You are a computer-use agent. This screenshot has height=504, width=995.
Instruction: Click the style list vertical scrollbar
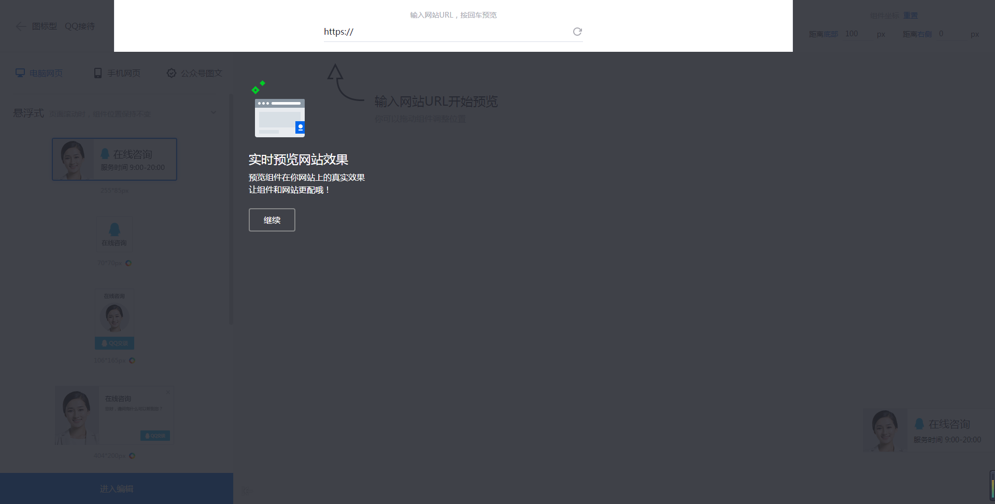[231, 209]
